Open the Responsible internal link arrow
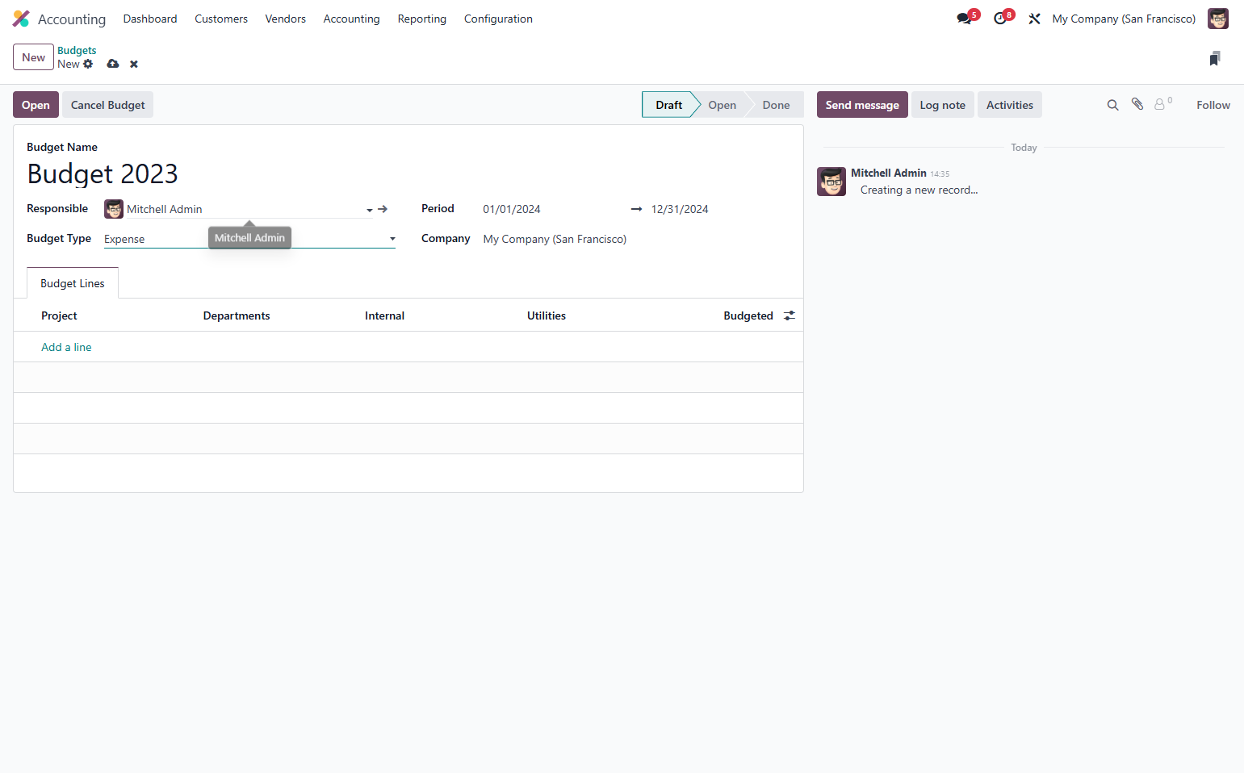The height and width of the screenshot is (773, 1244). (383, 209)
